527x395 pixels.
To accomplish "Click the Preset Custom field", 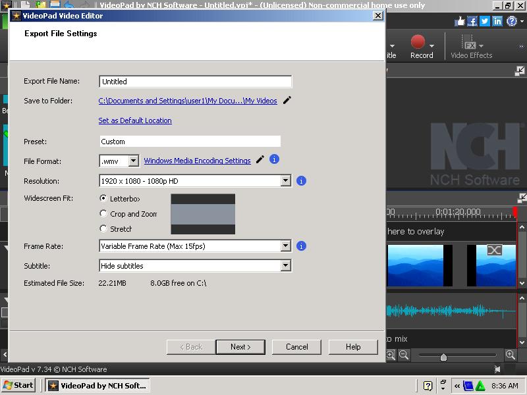I will (190, 142).
